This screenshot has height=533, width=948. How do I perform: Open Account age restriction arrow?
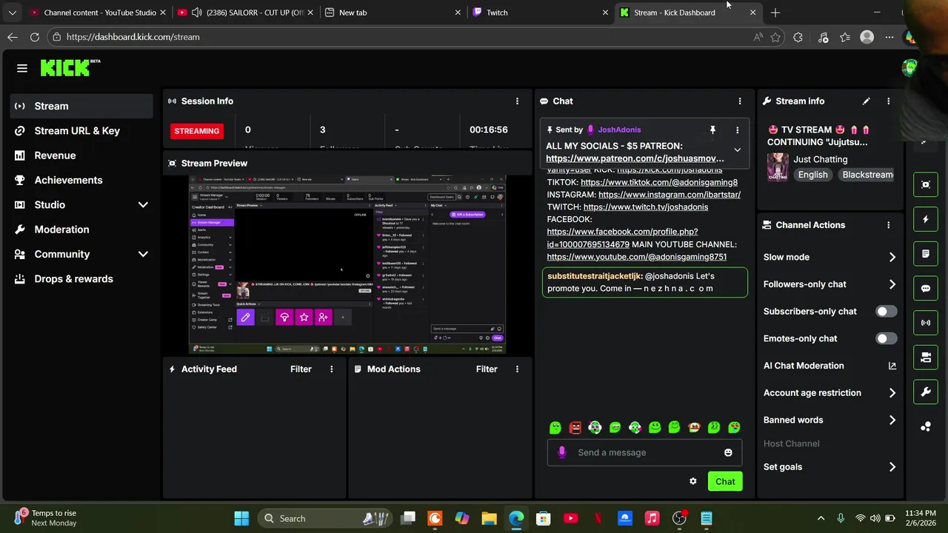pos(892,393)
